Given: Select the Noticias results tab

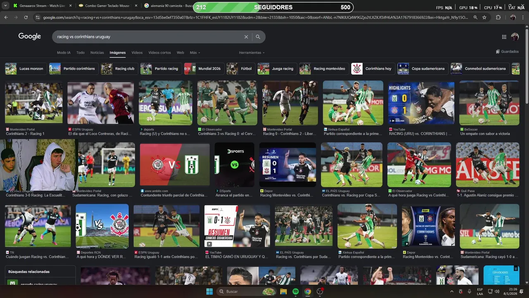Looking at the screenshot, I should (x=97, y=53).
